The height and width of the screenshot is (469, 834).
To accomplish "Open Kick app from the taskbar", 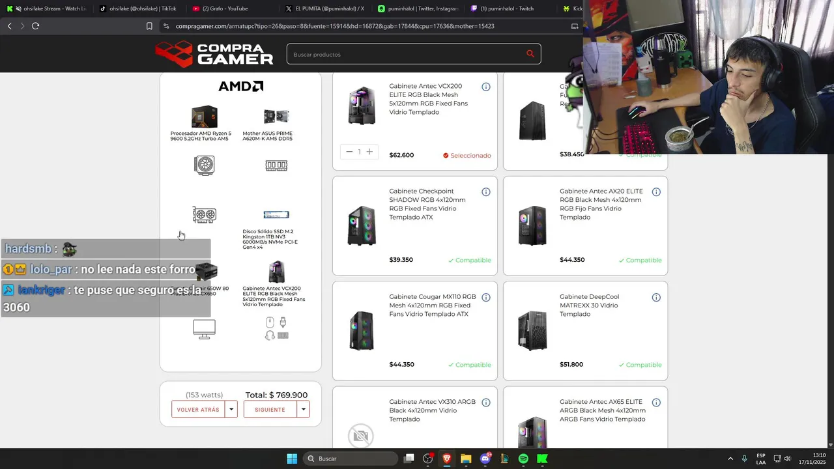I will pyautogui.click(x=542, y=459).
